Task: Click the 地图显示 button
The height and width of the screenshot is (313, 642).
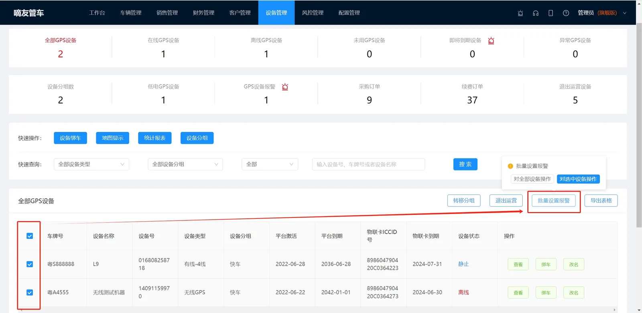Action: [x=113, y=138]
